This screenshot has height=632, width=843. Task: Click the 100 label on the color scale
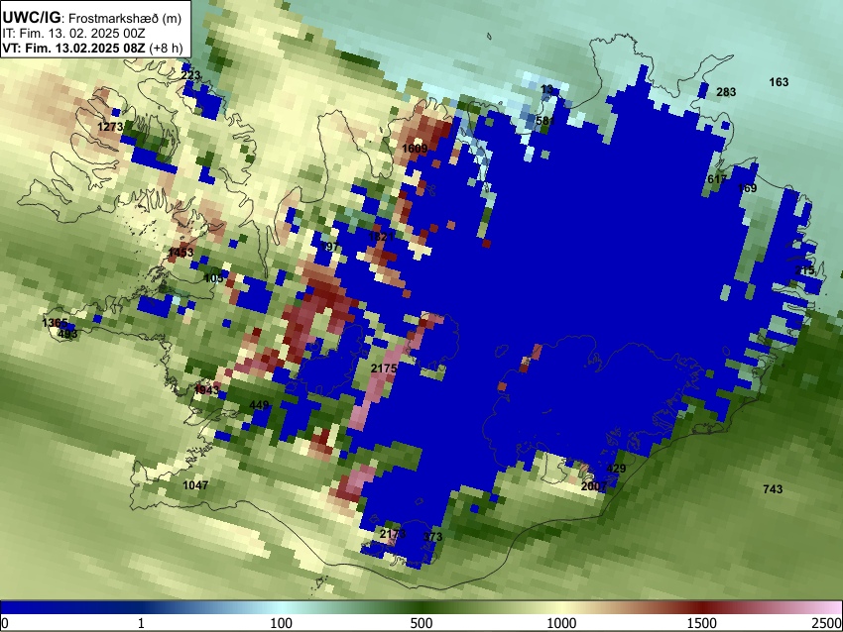point(281,623)
